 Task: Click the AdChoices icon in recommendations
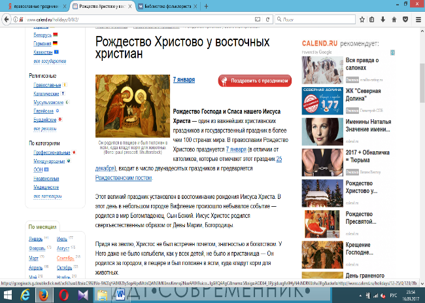[x=392, y=52]
